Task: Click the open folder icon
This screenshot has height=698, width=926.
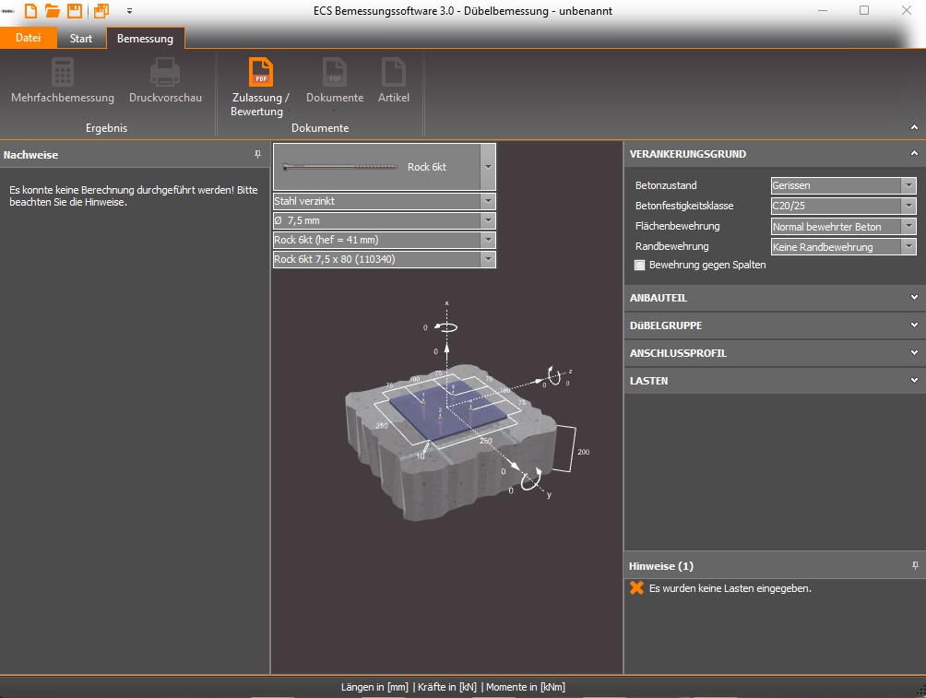Action: [x=53, y=11]
